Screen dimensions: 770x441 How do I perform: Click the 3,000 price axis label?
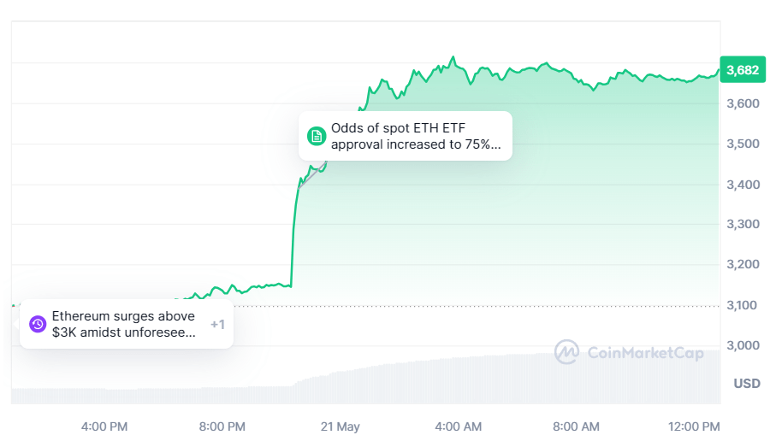[x=742, y=345]
